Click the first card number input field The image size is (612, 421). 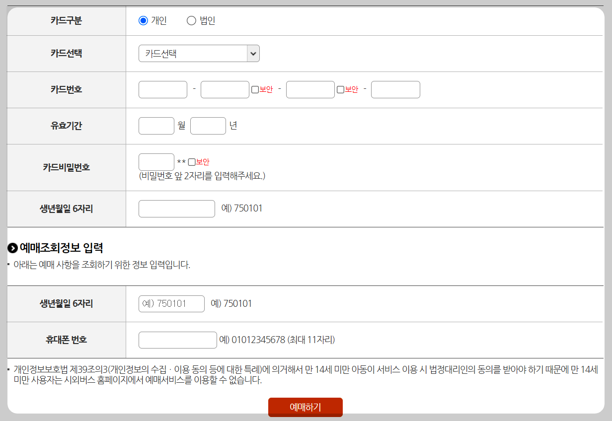tap(162, 89)
